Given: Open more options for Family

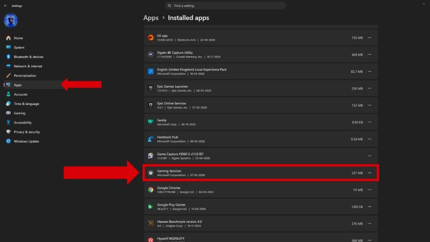Looking at the screenshot, I should click(x=370, y=122).
